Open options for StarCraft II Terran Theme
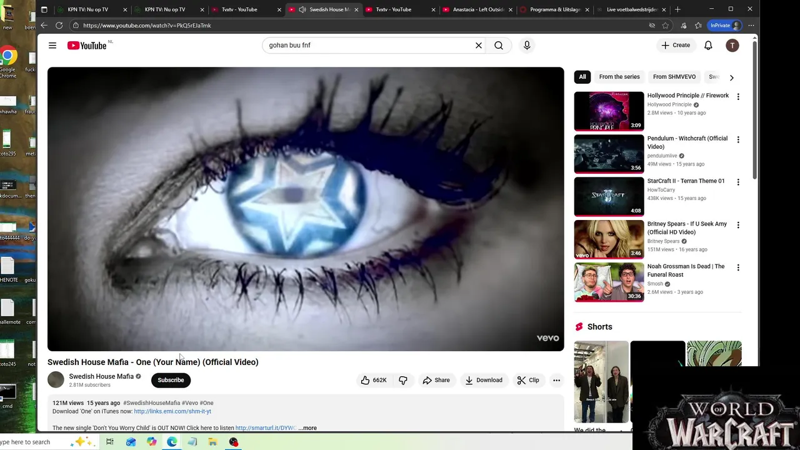 click(738, 182)
